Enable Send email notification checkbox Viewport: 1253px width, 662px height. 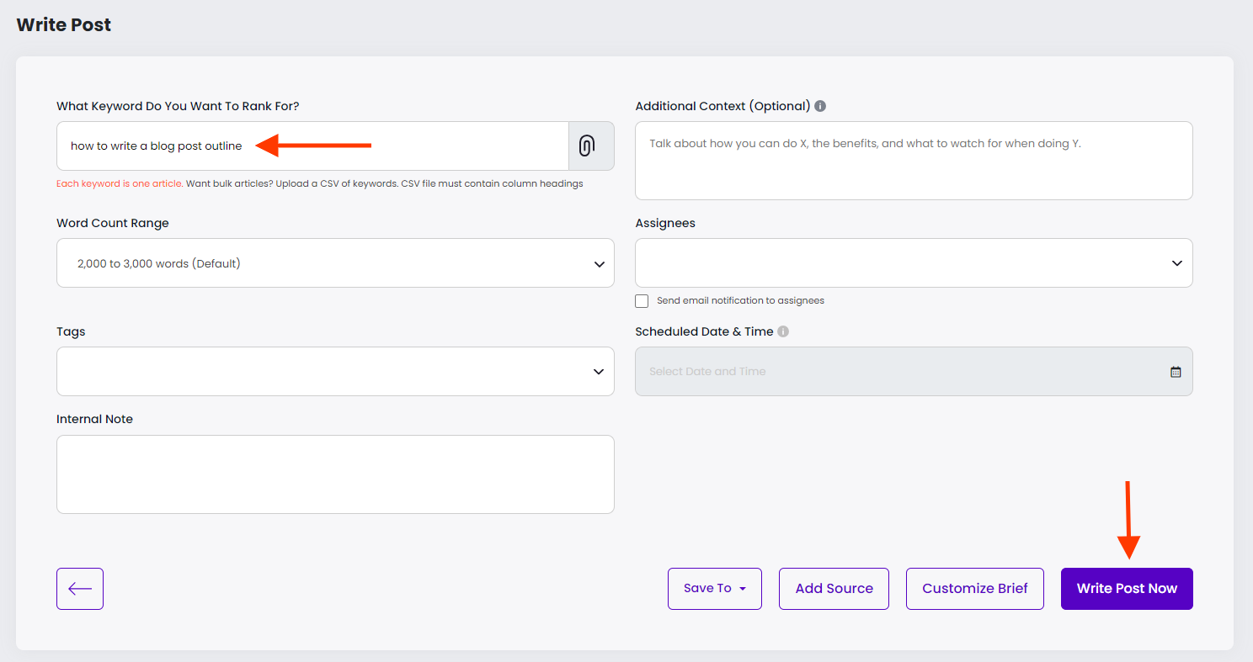(642, 301)
